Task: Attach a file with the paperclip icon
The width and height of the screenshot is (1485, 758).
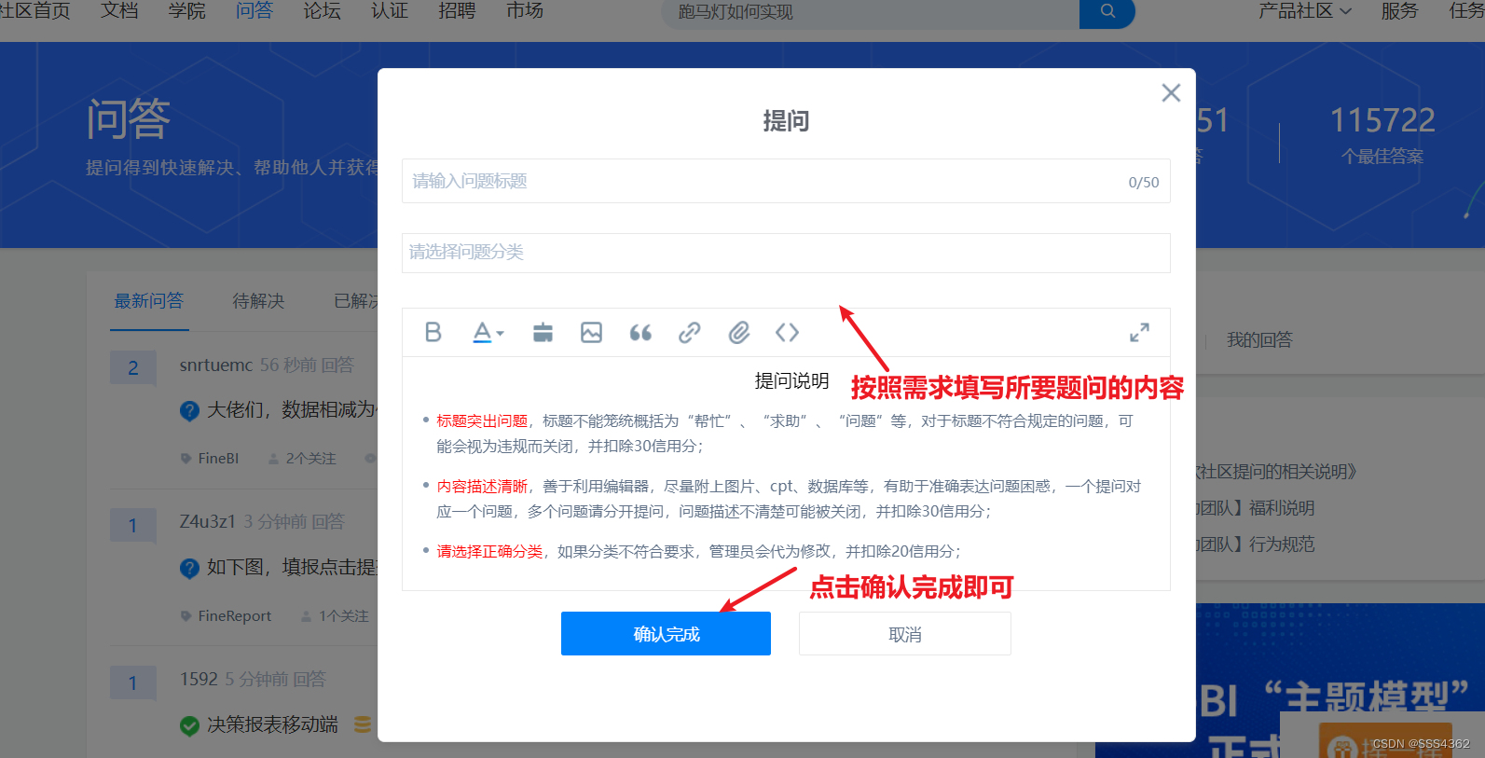Action: pyautogui.click(x=739, y=332)
